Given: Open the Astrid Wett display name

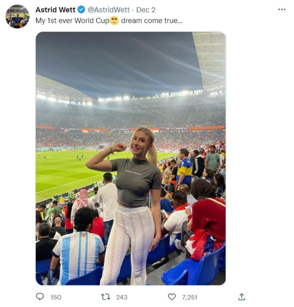Looking at the screenshot, I should (55, 9).
